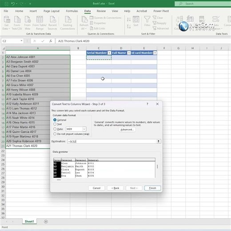The width and height of the screenshot is (231, 231).
Task: Switch to the Page Layout tab
Action: 52,11
